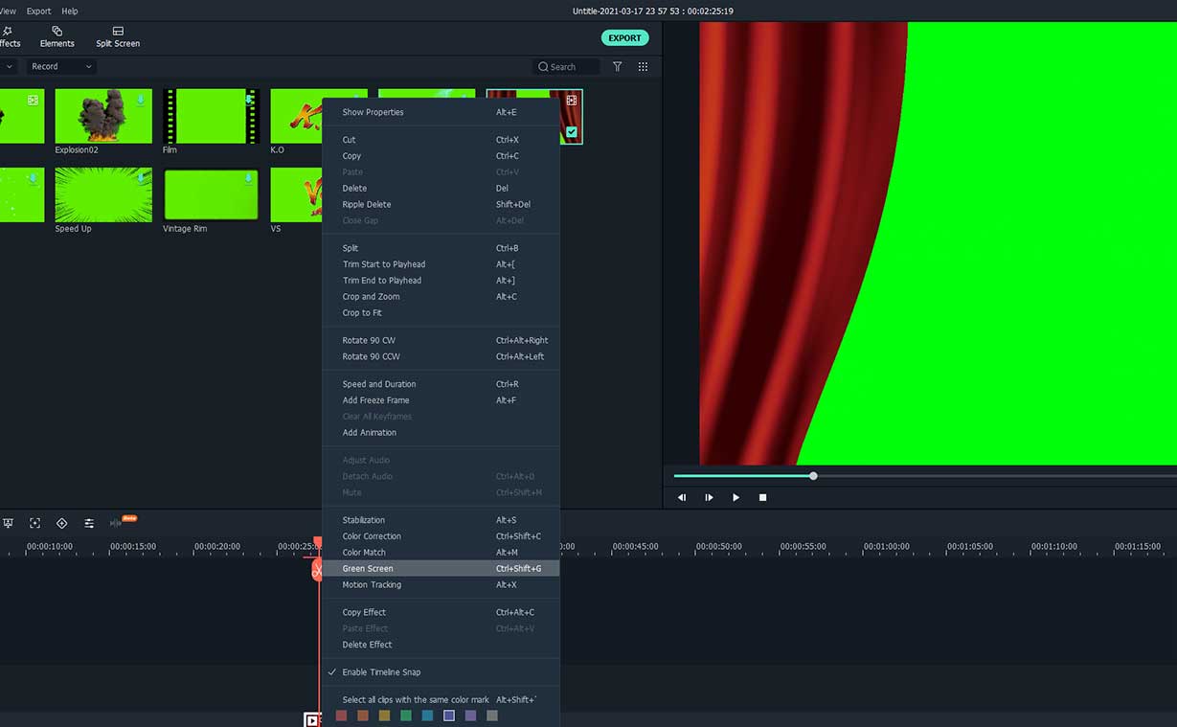Stop playback with the square stop icon
This screenshot has width=1177, height=727.
[763, 498]
